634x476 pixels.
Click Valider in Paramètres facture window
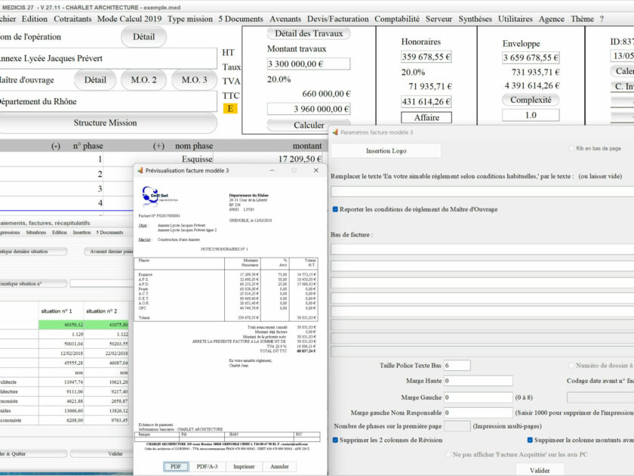click(x=540, y=470)
